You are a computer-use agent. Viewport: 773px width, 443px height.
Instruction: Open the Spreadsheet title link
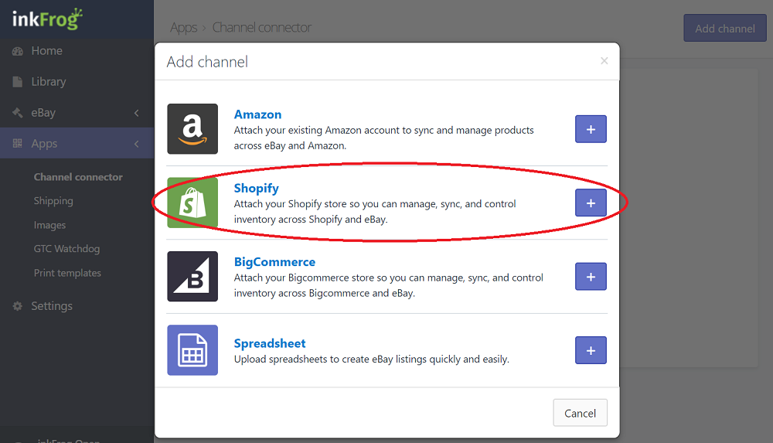click(x=269, y=343)
